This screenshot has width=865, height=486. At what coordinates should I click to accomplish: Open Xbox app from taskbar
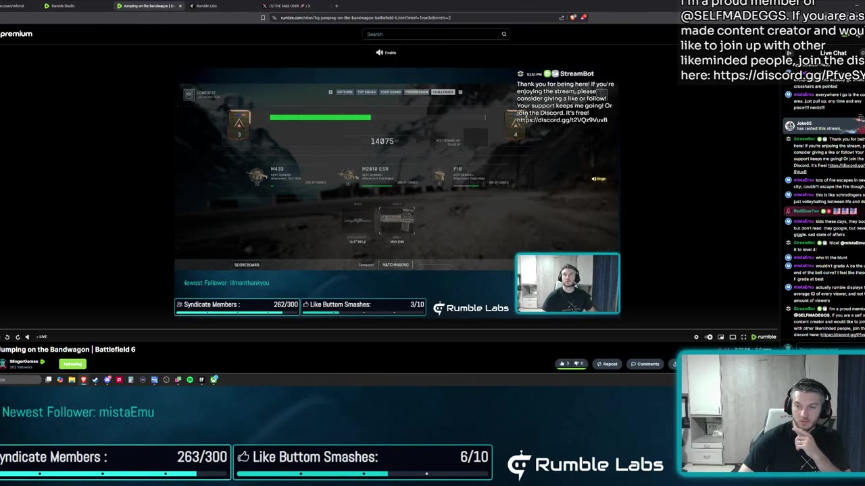[x=214, y=380]
